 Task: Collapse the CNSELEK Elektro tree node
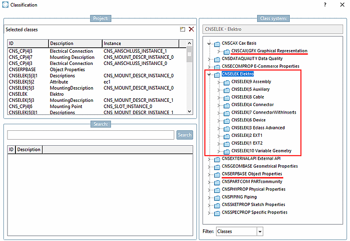pos(209,74)
